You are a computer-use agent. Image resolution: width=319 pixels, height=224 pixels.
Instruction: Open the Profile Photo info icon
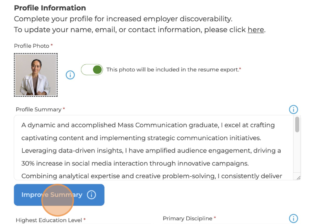click(x=70, y=75)
